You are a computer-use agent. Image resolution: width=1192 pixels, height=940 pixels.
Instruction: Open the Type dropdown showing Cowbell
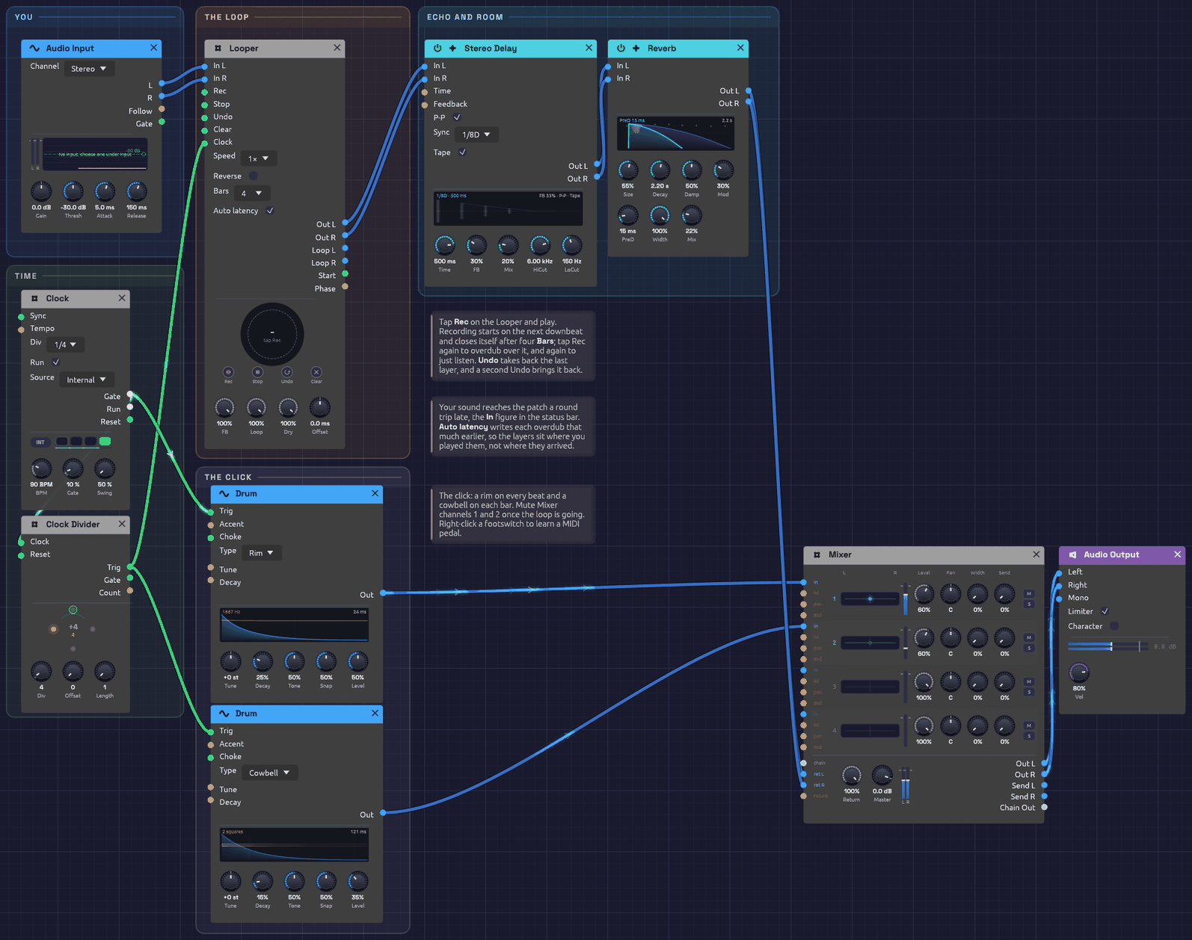[x=269, y=773]
